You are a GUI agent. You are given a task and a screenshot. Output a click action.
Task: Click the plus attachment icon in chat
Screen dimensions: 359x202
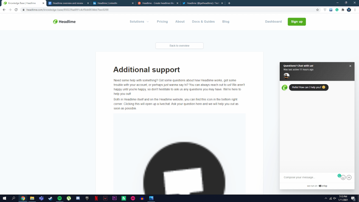pyautogui.click(x=349, y=177)
